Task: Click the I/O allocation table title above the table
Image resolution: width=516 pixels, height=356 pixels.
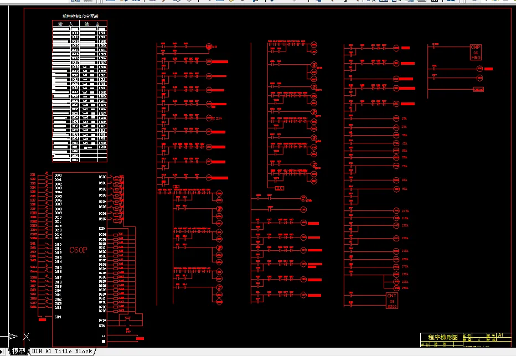Action: point(80,16)
